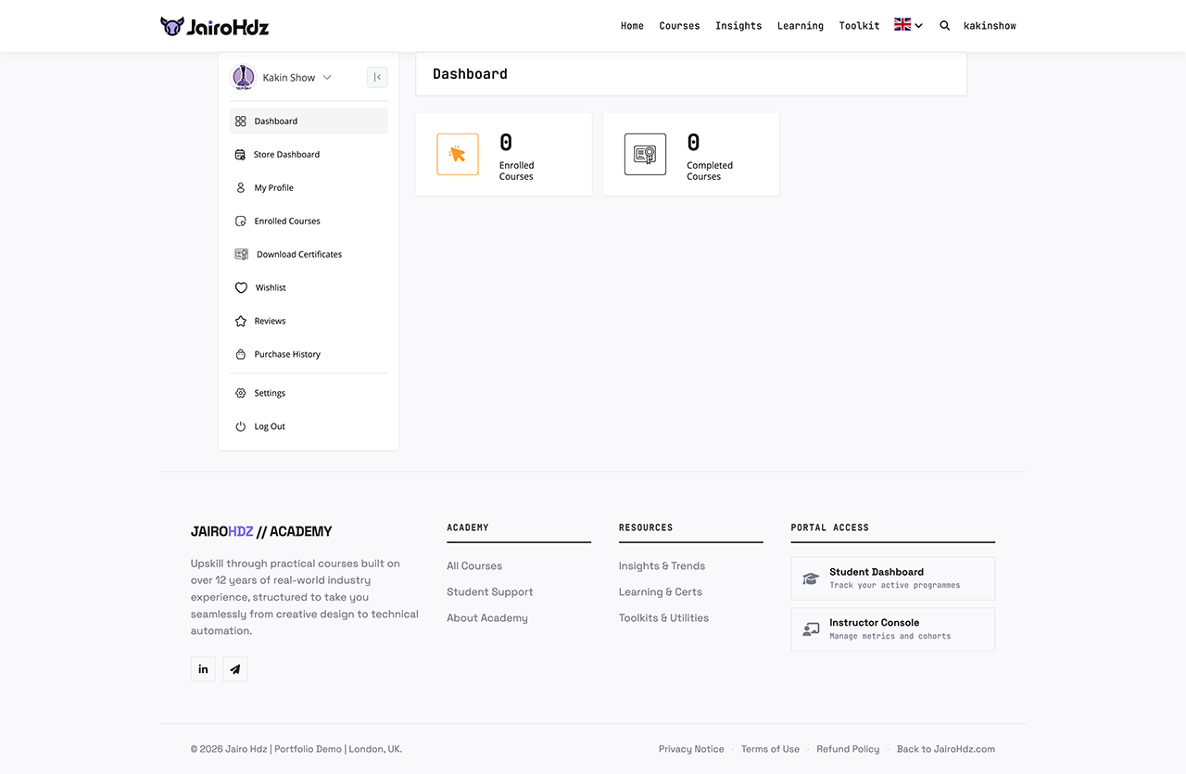This screenshot has width=1186, height=774.
Task: Select Download Certificates sidebar entry
Action: [309, 255]
